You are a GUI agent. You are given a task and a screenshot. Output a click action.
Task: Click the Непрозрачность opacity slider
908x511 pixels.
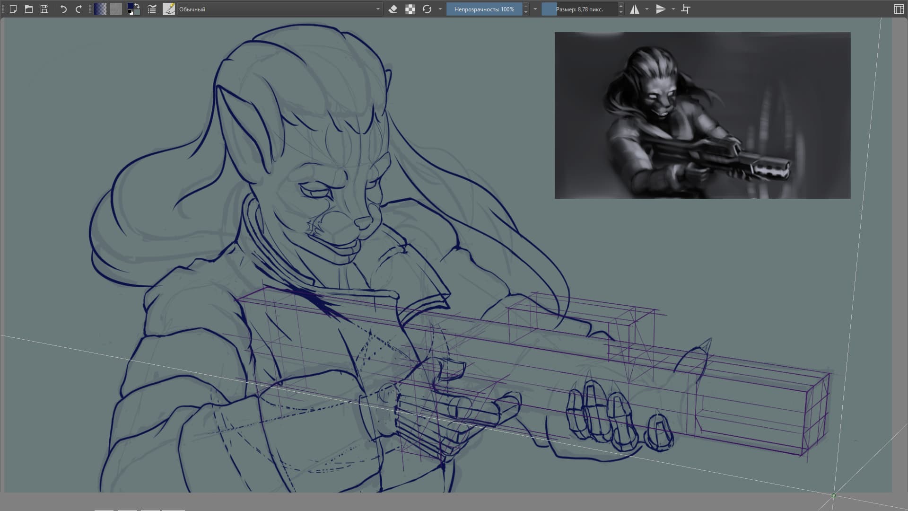(x=484, y=9)
